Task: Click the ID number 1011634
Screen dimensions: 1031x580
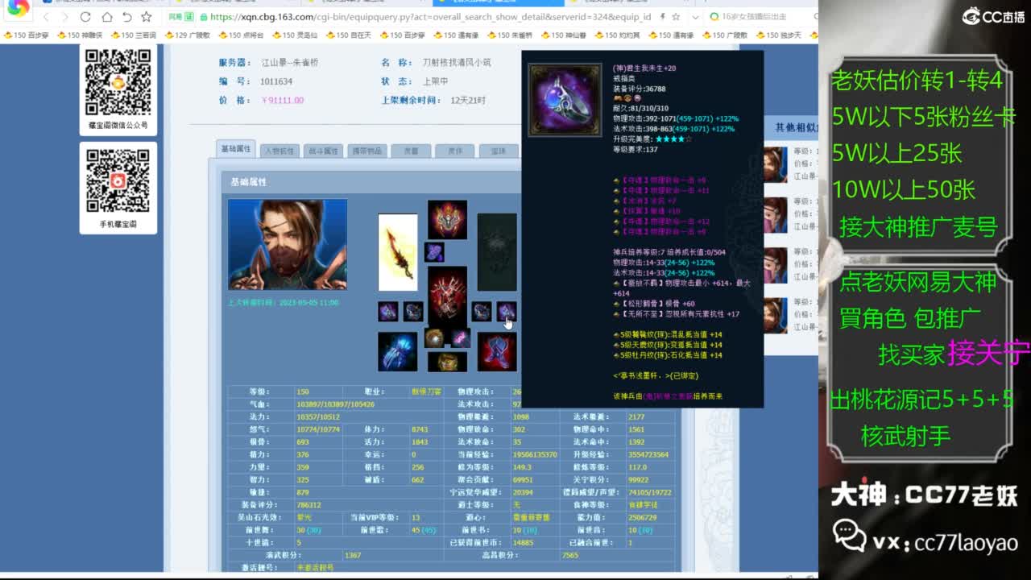Action: click(276, 81)
